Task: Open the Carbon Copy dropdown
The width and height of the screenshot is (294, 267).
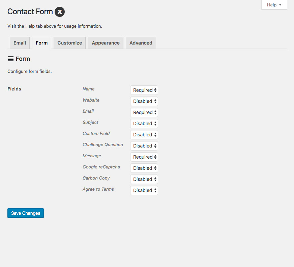Action: pos(144,179)
